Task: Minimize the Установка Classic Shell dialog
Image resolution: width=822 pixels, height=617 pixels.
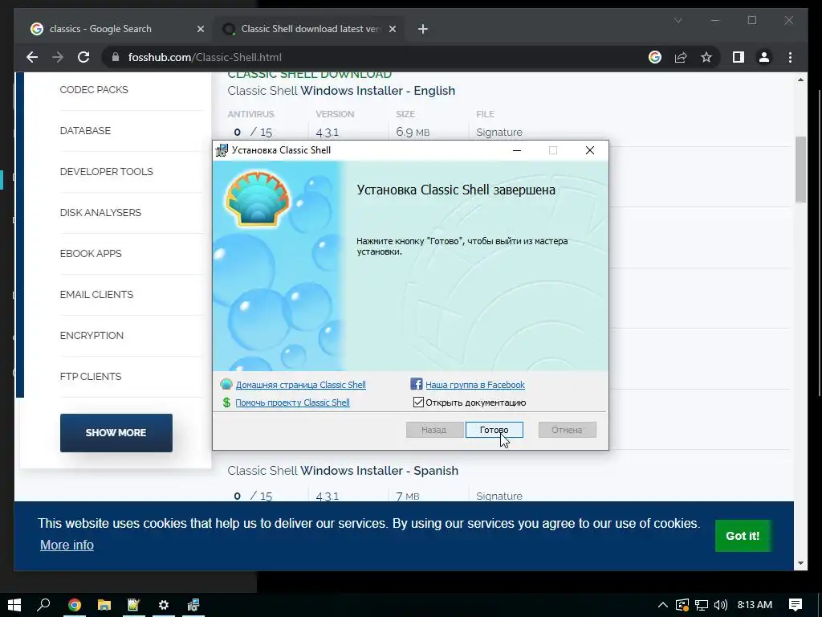Action: pyautogui.click(x=517, y=150)
